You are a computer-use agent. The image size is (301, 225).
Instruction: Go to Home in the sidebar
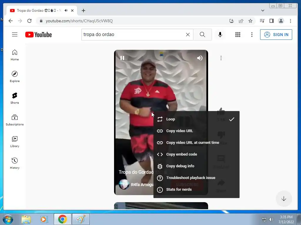point(15,55)
